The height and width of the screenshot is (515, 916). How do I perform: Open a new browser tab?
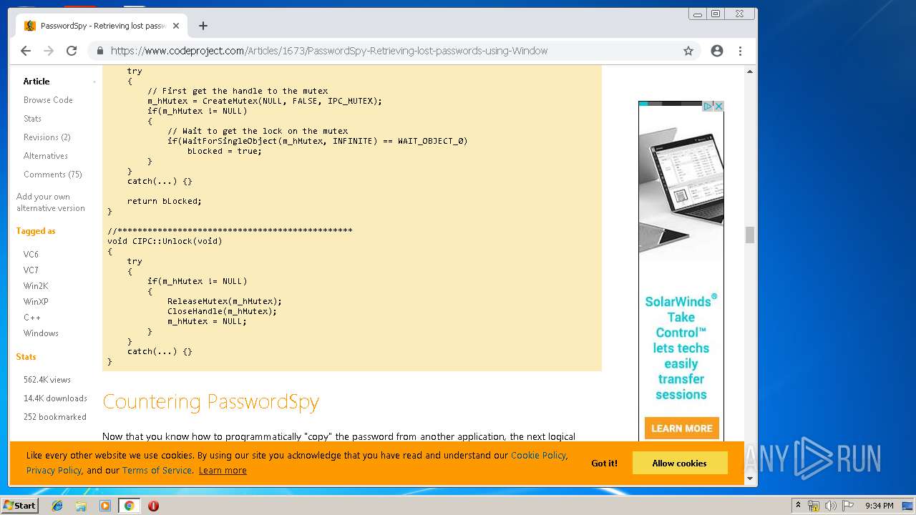[203, 26]
